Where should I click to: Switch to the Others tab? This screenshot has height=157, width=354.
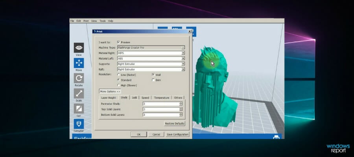coord(178,98)
